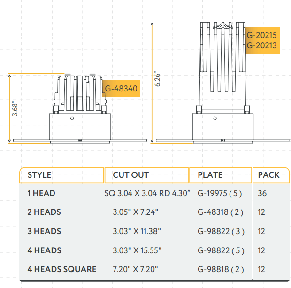The height and width of the screenshot is (288, 291).
Task: Click the 3.68" height dimension text
Action: [15, 109]
